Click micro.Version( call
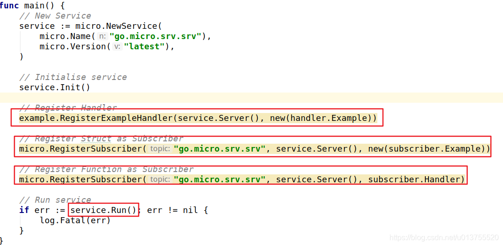Screen dimensions: 503x246 [75, 47]
